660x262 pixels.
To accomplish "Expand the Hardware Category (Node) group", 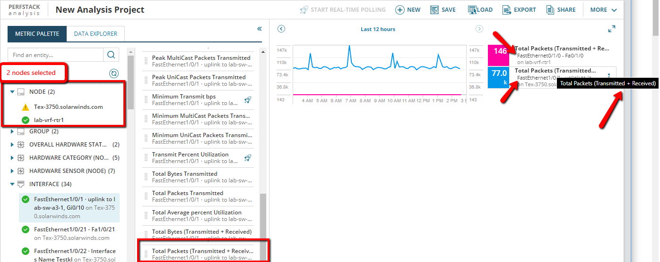I will [13, 158].
